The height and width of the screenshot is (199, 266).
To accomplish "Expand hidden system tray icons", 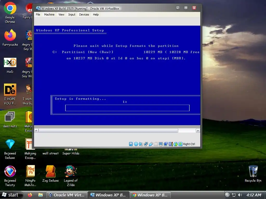I will coord(227,195).
